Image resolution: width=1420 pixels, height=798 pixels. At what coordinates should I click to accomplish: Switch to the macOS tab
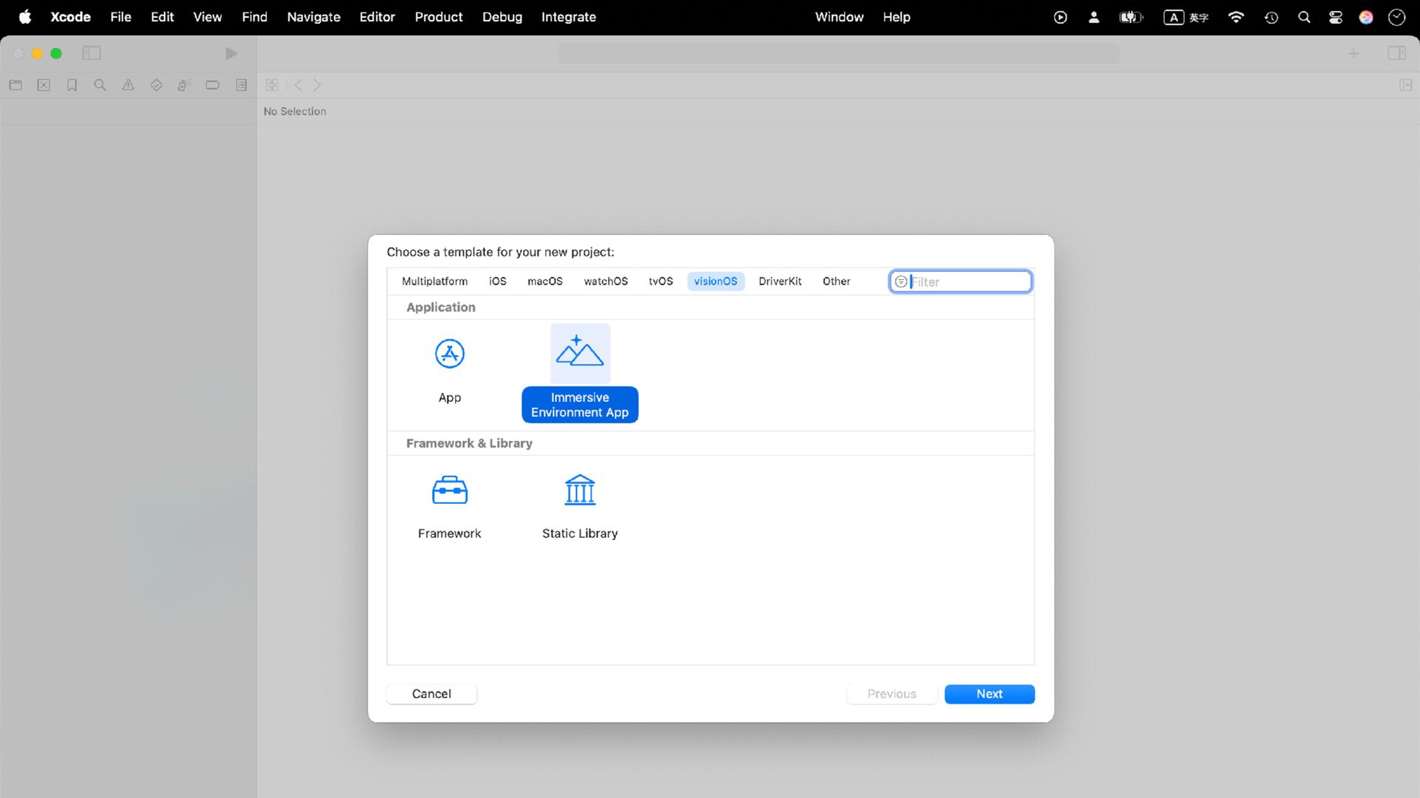(x=545, y=282)
